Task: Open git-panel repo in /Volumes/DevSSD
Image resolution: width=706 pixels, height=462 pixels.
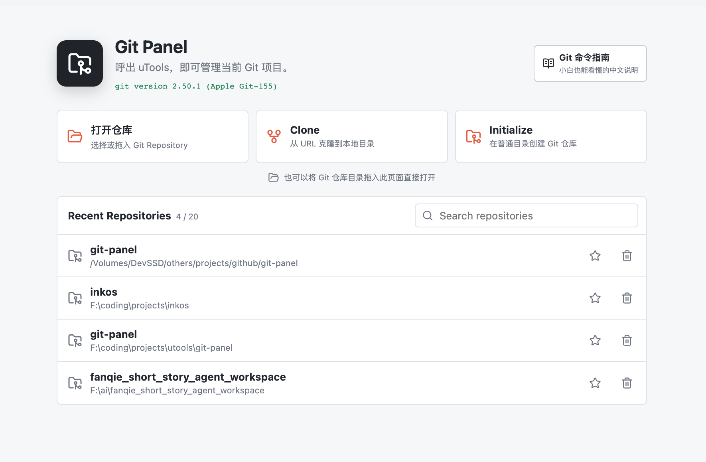Action: click(x=351, y=256)
